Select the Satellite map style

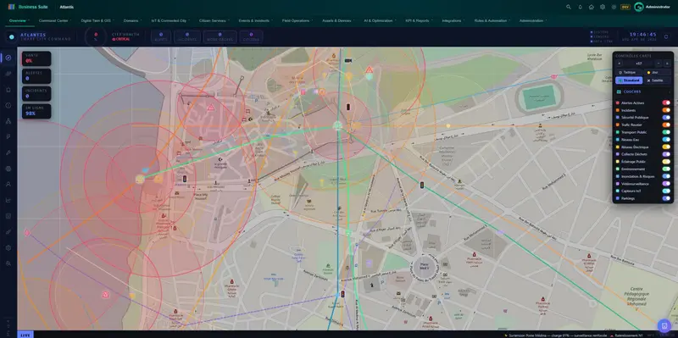[x=657, y=80]
